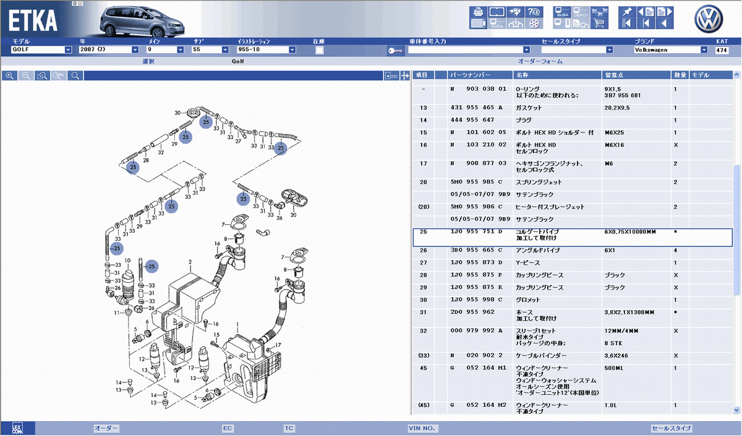Open the DEPOT icon
Viewport: 742px width, 436px height.
pyautogui.click(x=580, y=11)
